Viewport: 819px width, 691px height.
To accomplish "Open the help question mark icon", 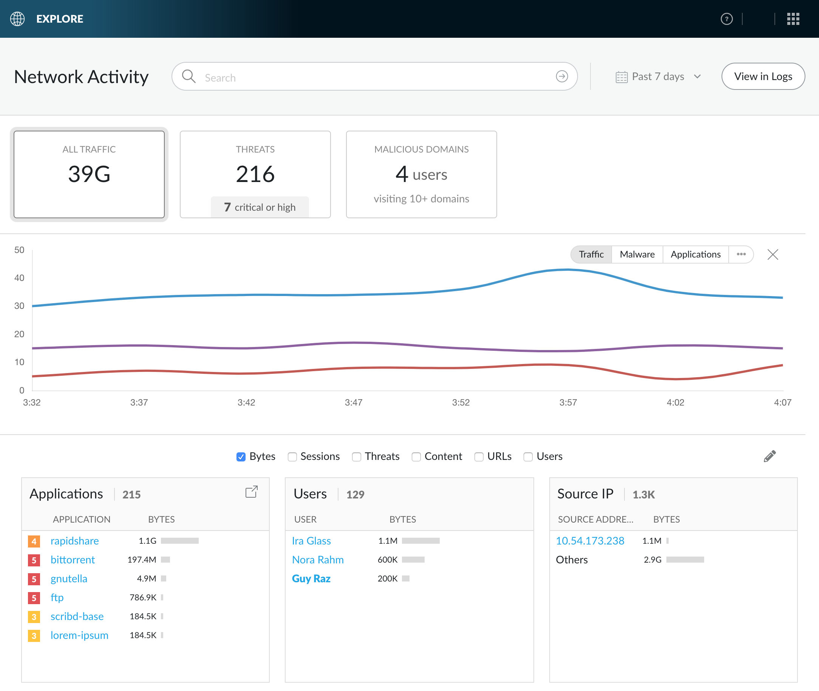I will point(726,19).
